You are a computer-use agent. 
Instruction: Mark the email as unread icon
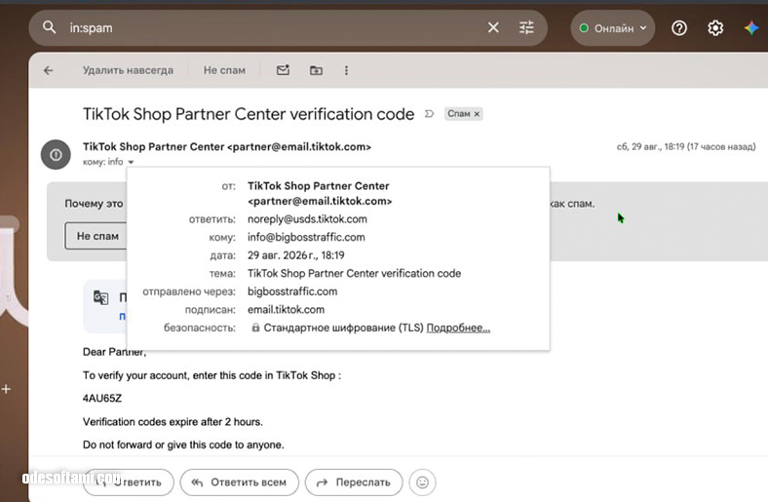(283, 70)
